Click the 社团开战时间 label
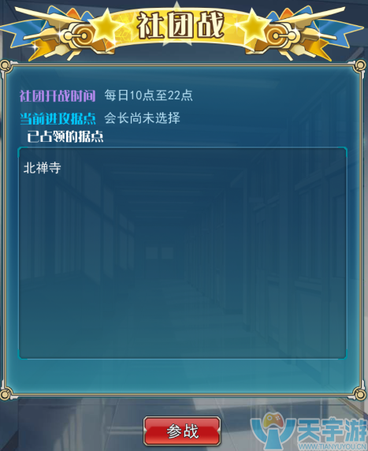 click(x=58, y=95)
